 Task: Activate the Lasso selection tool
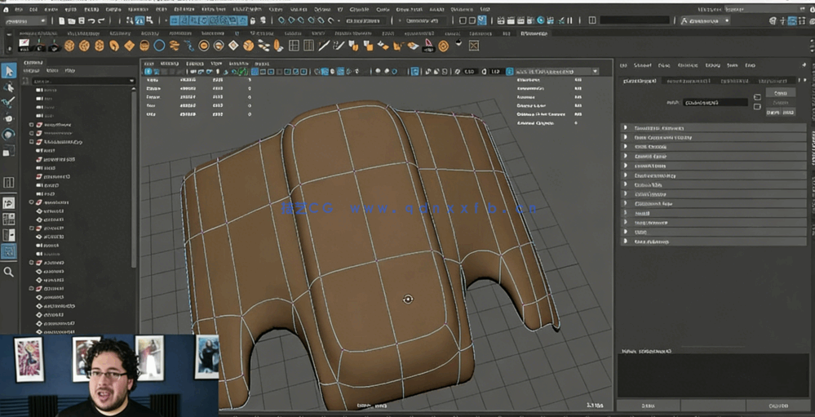point(9,87)
